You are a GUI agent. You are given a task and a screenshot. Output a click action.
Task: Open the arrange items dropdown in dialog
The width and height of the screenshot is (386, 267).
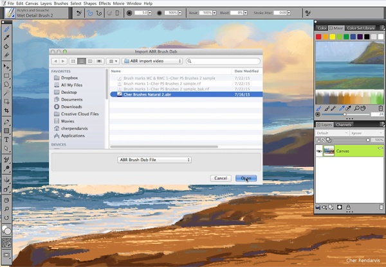(113, 61)
